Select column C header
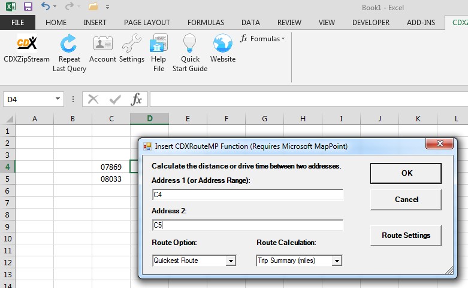Screen dimensions: 468x288 pyautogui.click(x=111, y=119)
